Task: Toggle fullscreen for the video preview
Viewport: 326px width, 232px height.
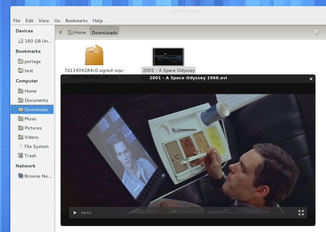Action: 301,213
